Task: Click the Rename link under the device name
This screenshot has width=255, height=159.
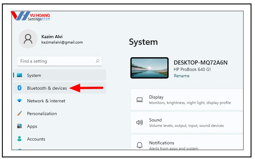Action: 182,76
